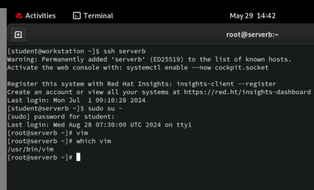Open the calendar by clicking May 29 14:42

252,16
